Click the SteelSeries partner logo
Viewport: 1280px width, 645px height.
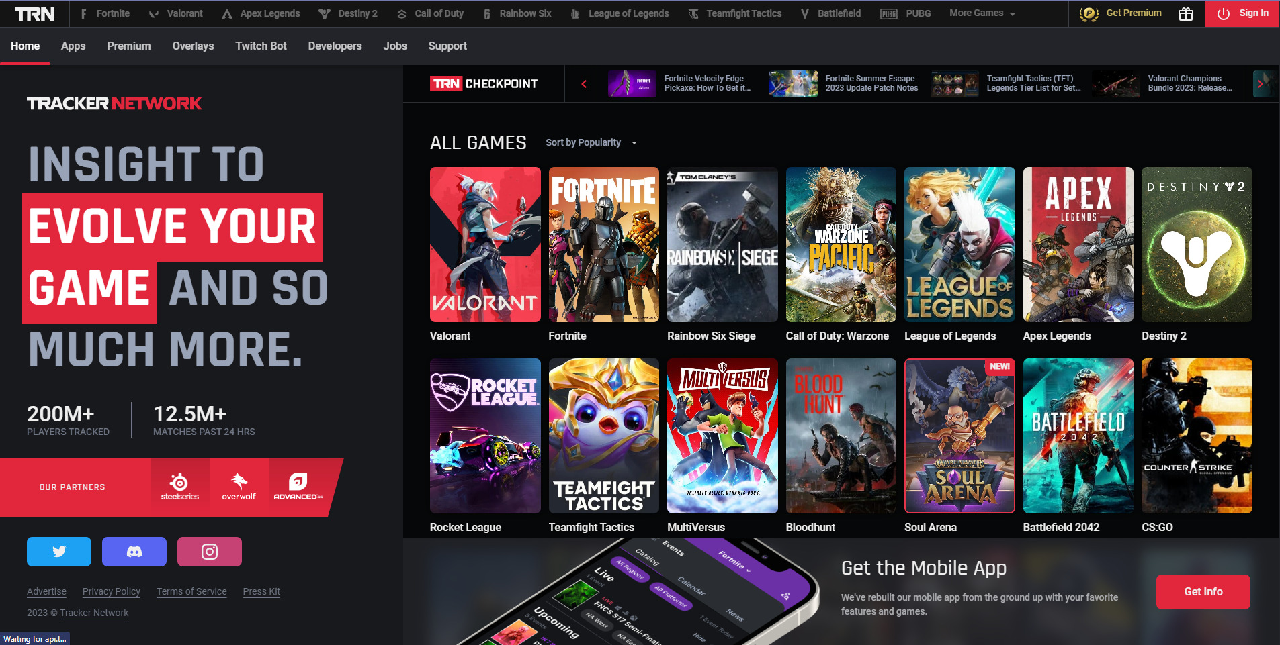pyautogui.click(x=180, y=487)
